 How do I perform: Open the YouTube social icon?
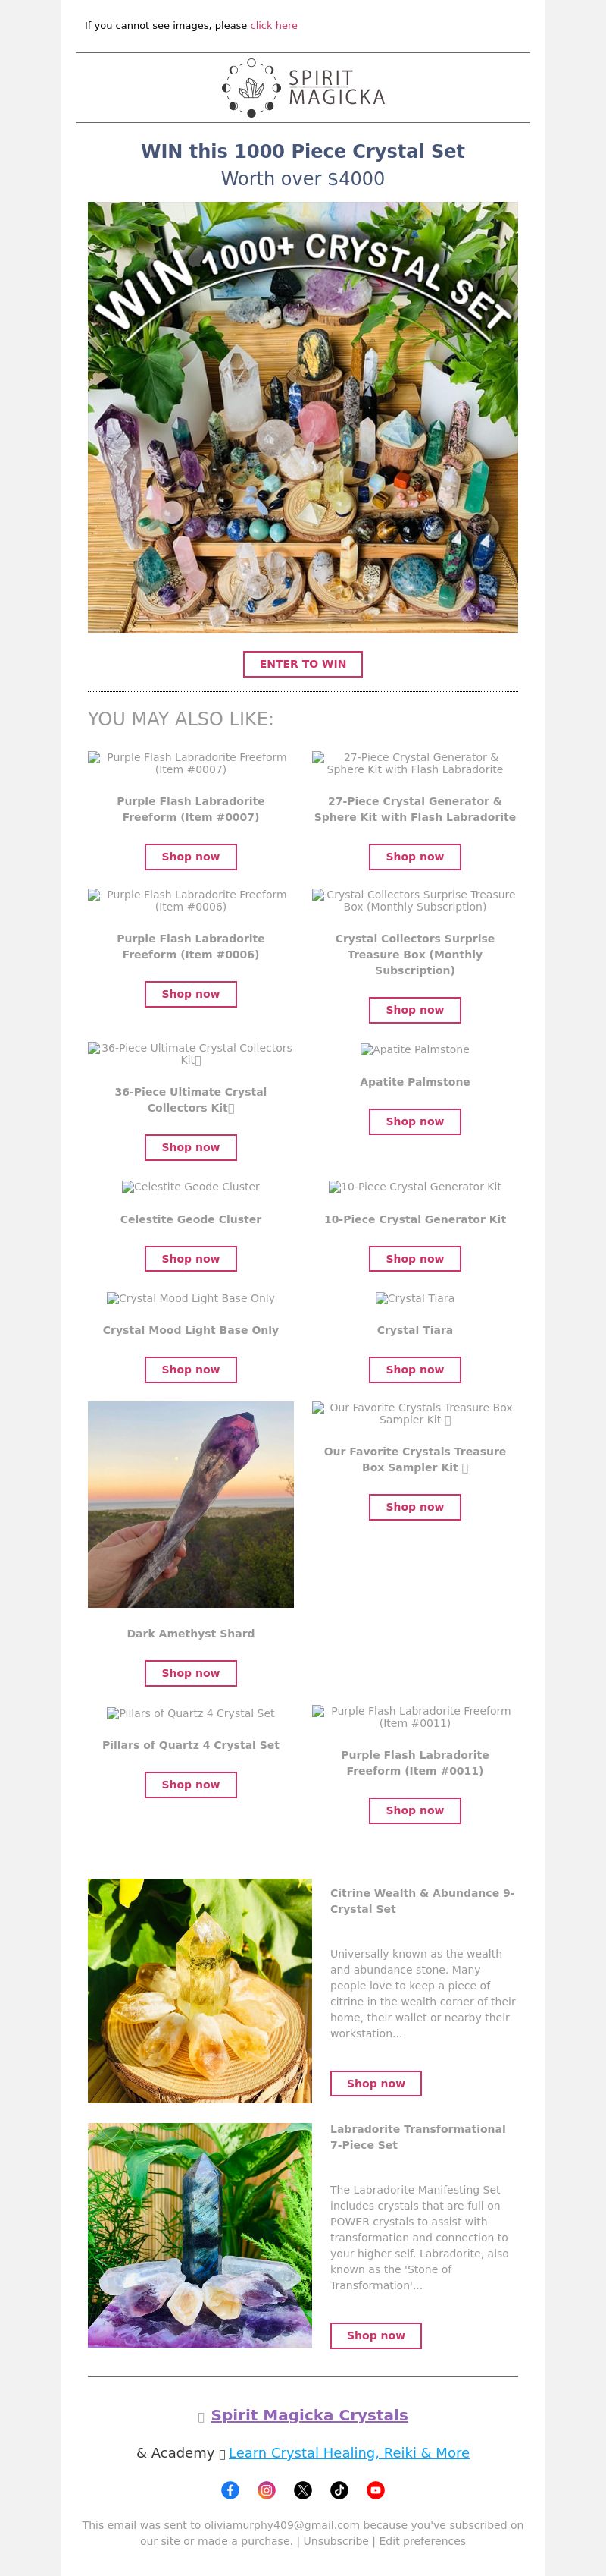pos(376,2490)
